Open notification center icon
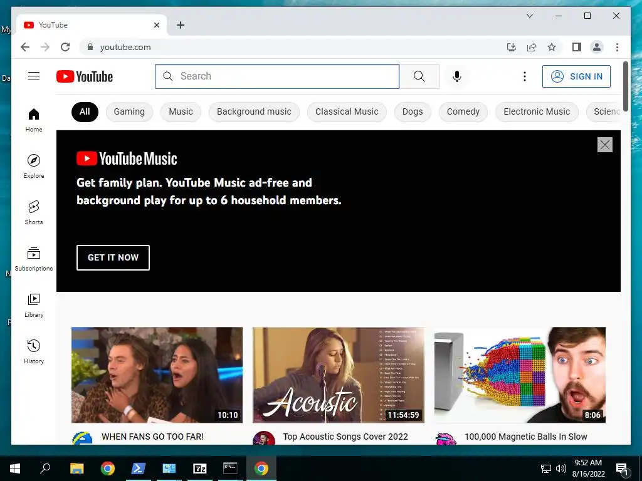Image resolution: width=642 pixels, height=481 pixels. pyautogui.click(x=622, y=469)
